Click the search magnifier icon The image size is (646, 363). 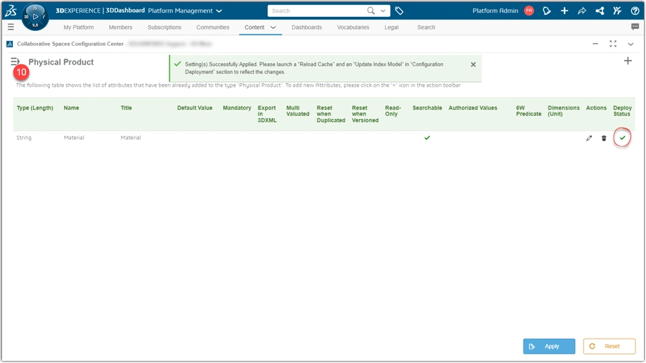371,11
